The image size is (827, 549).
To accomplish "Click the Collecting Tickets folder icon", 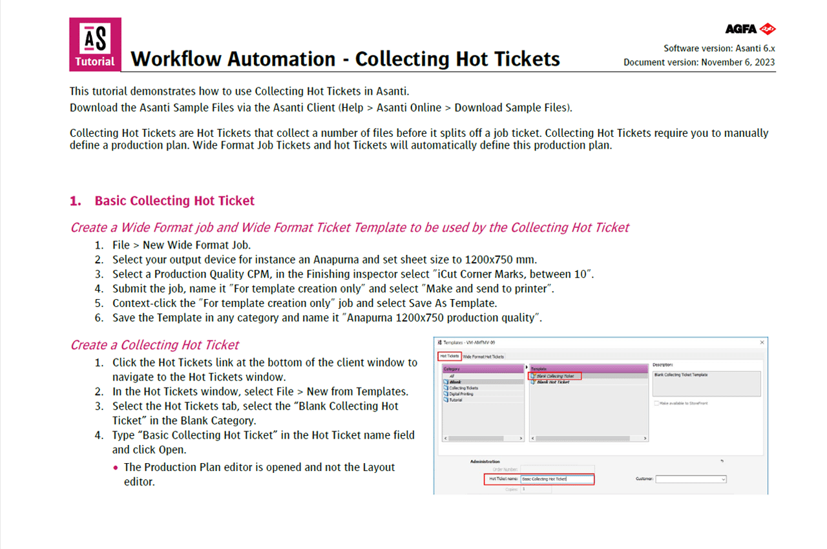I will click(x=446, y=388).
